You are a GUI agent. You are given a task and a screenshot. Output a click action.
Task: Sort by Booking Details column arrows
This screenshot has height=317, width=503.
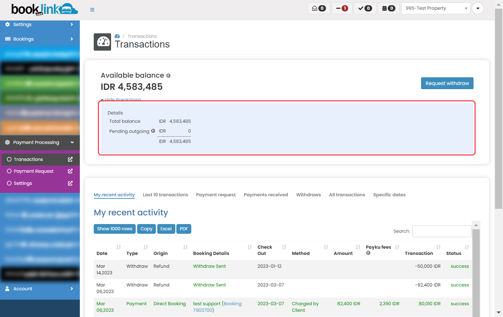(250, 247)
